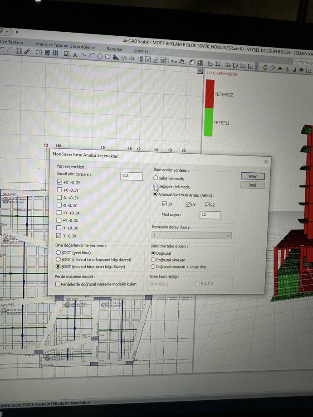313x417 pixels.
Task: Click the graph chart icon at toolbar end
Action: click(x=308, y=70)
